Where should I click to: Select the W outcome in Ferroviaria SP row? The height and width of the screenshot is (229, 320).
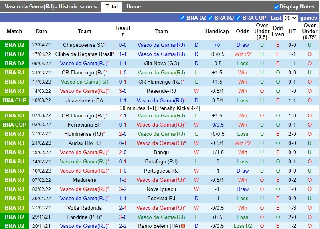point(196,125)
